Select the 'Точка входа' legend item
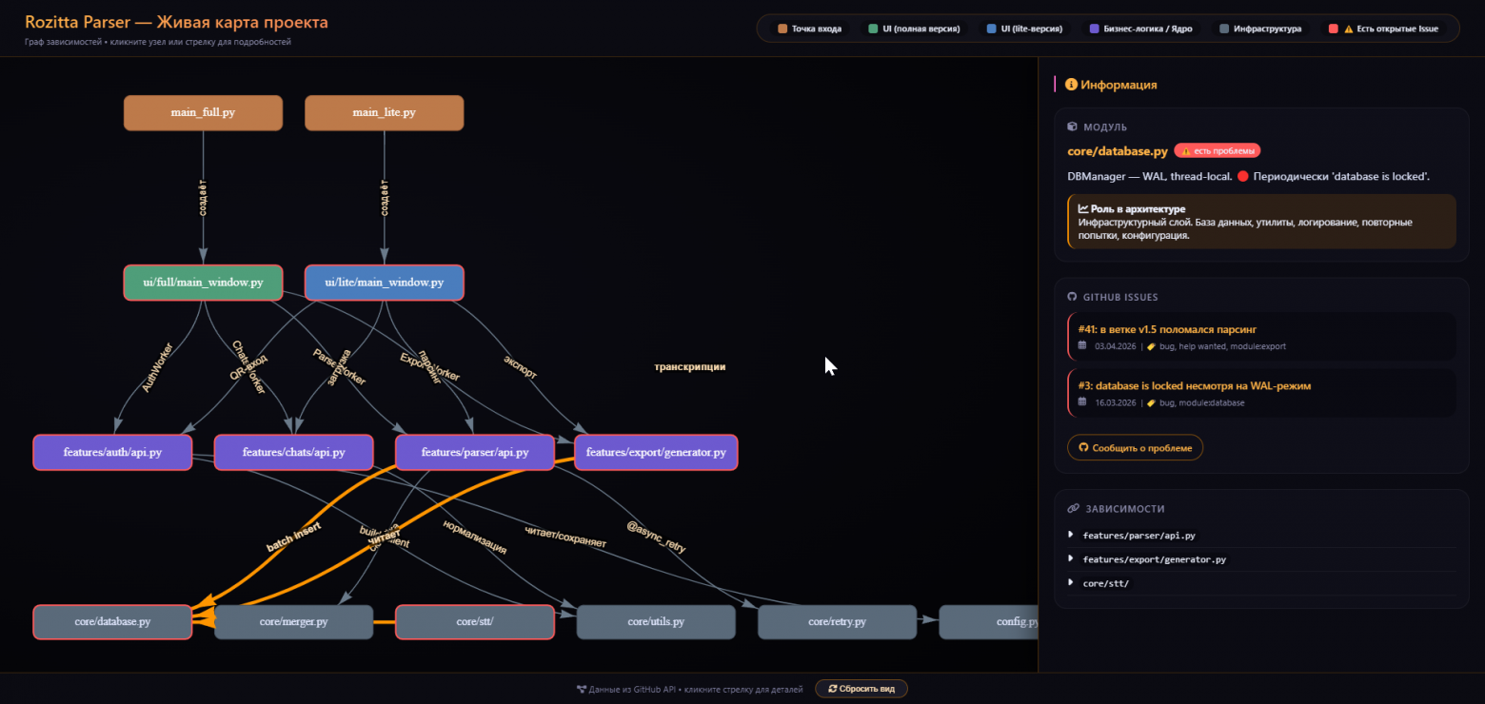 [809, 29]
